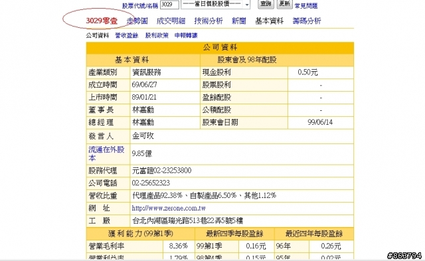Click the 獲利能力 (99第1季) header
This screenshot has height=261, width=425.
tap(140, 234)
